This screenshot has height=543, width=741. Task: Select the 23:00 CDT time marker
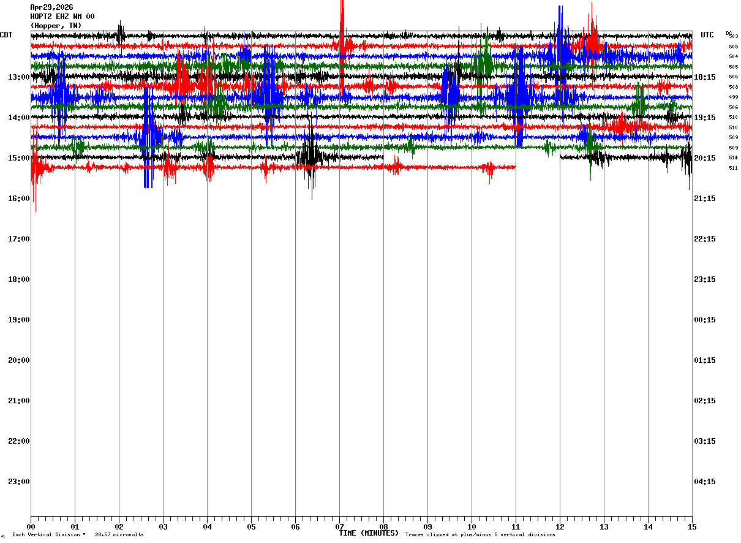[x=19, y=482]
